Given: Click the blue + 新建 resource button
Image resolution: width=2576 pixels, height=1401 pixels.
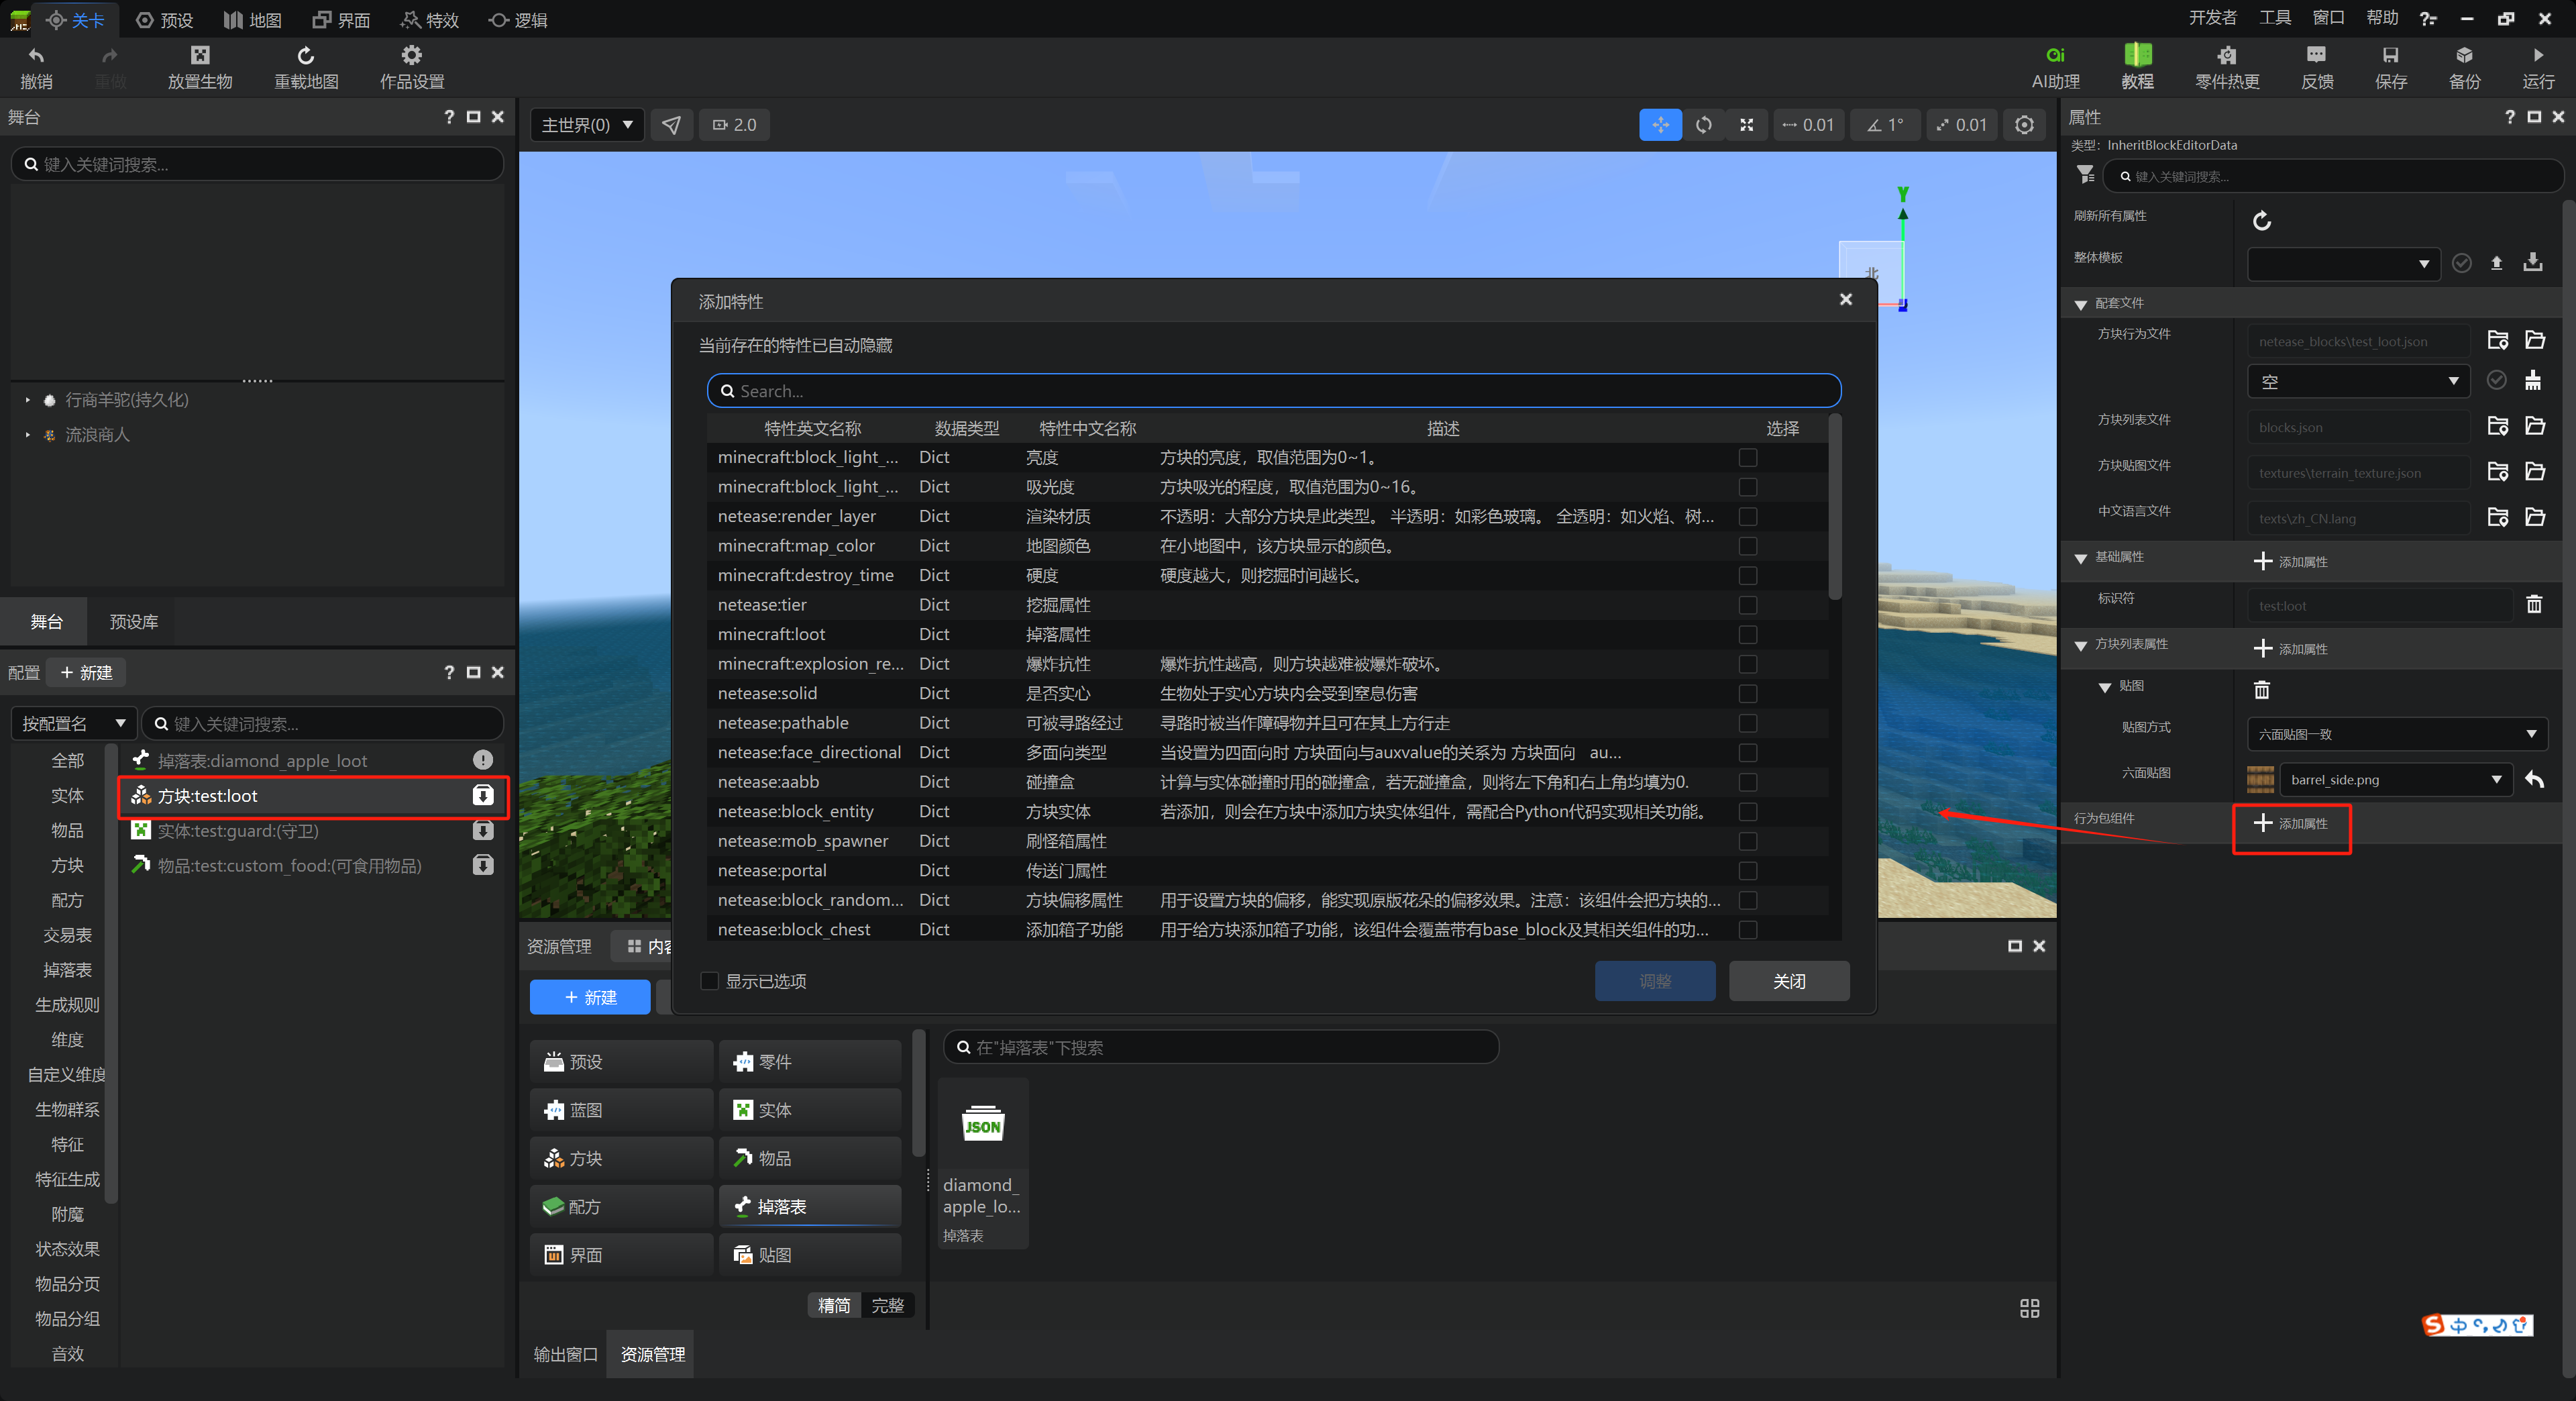Looking at the screenshot, I should pos(590,997).
